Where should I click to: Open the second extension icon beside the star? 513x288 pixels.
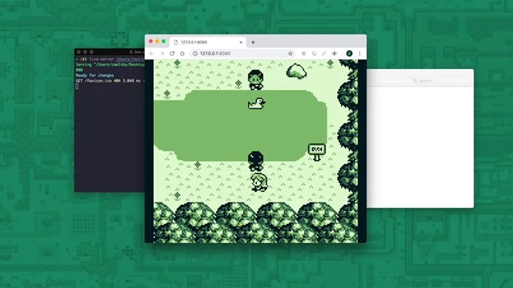click(314, 54)
